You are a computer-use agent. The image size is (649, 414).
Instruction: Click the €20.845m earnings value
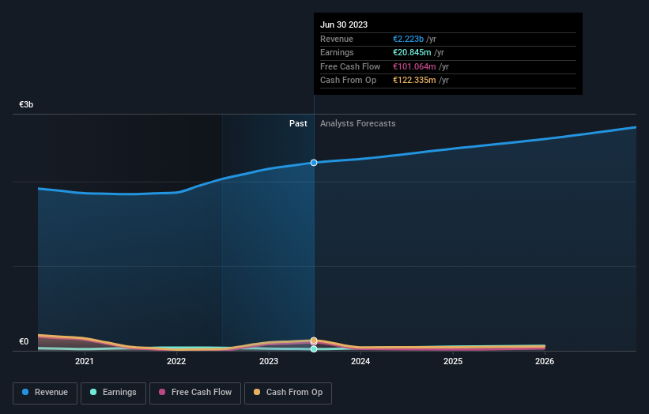coord(412,52)
